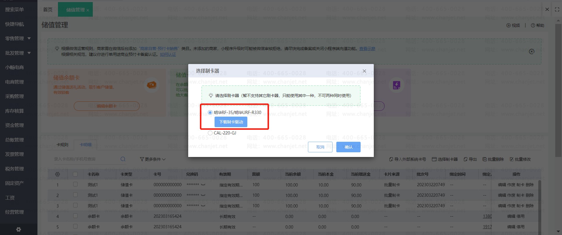Go to 库存核算
Screen dimensions: 562x235
[15, 111]
